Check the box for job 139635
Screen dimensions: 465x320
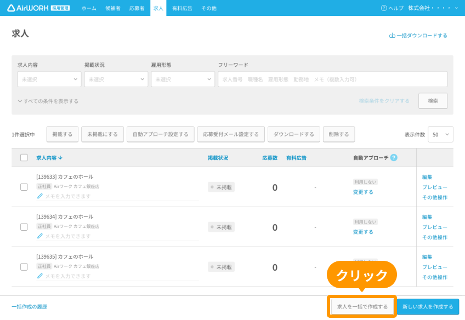(x=24, y=267)
